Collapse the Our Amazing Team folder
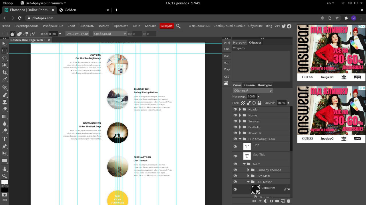The width and height of the screenshot is (366, 205). tap(240, 139)
